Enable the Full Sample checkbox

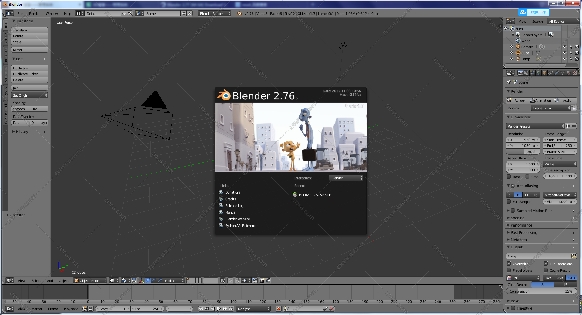509,202
